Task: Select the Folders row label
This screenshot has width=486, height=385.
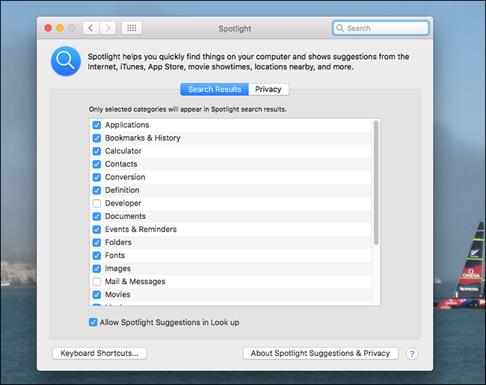Action: click(x=118, y=242)
